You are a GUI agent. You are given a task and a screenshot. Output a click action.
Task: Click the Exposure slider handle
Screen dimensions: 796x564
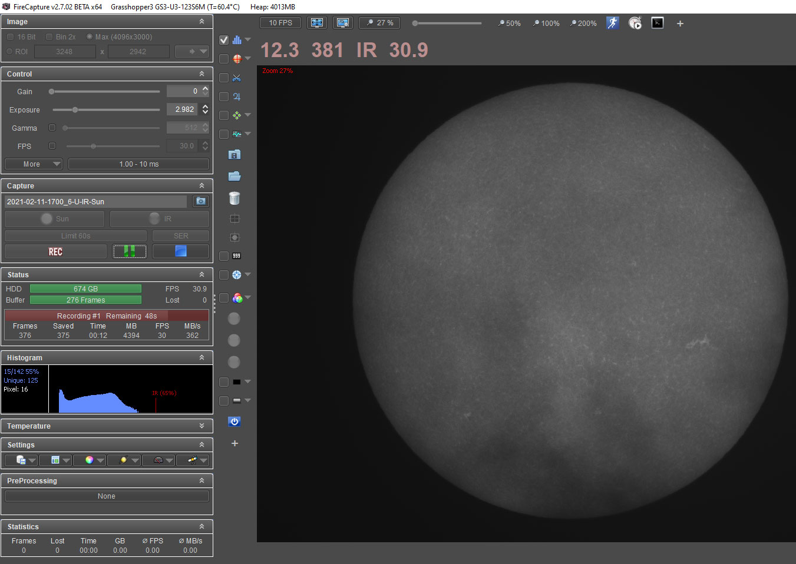pos(75,110)
